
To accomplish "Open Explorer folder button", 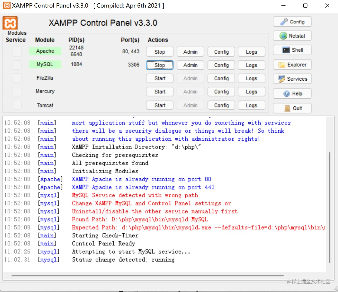I will coord(292,65).
